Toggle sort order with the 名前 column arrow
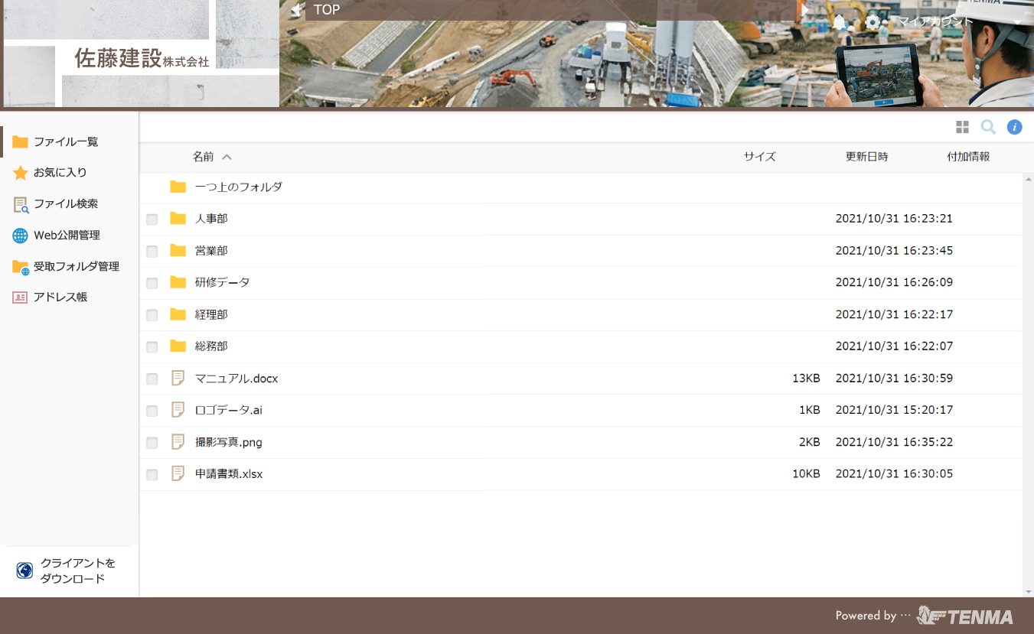The height and width of the screenshot is (634, 1034). tap(227, 157)
